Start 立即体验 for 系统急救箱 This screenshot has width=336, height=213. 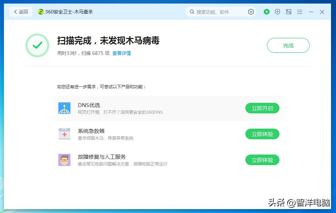262,134
